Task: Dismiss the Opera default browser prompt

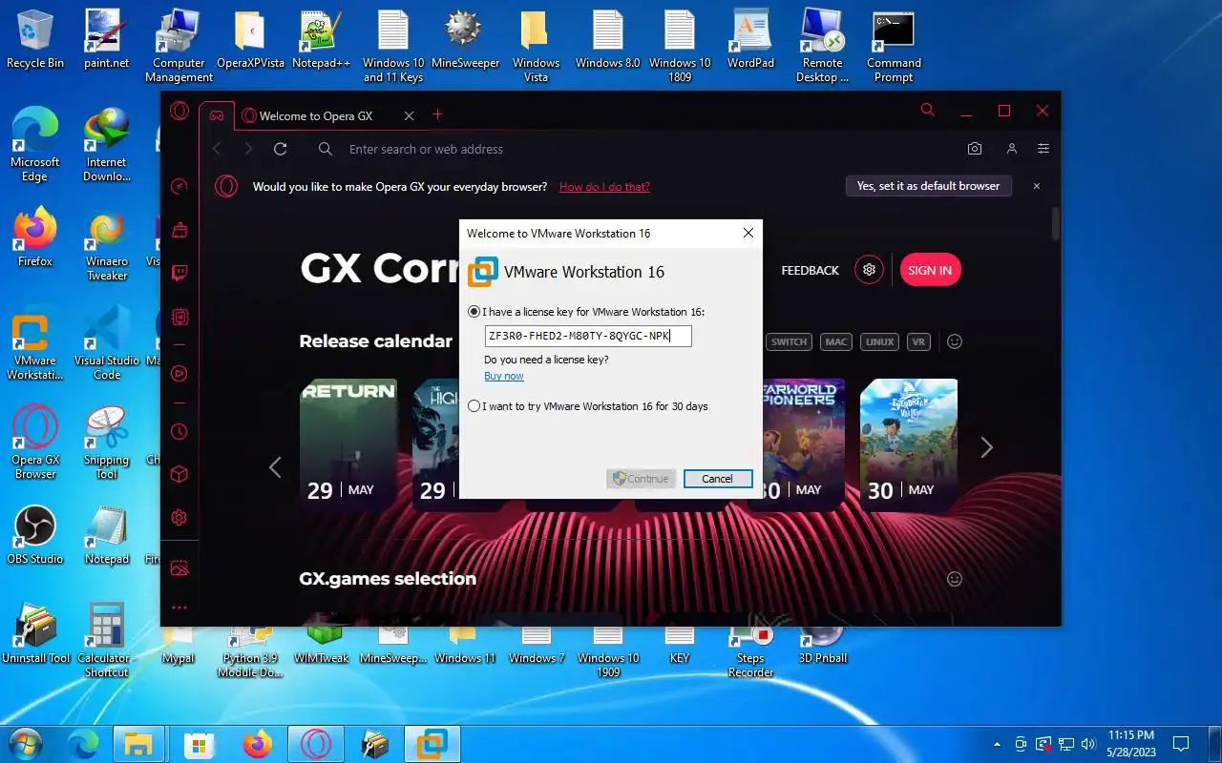Action: 1037,186
